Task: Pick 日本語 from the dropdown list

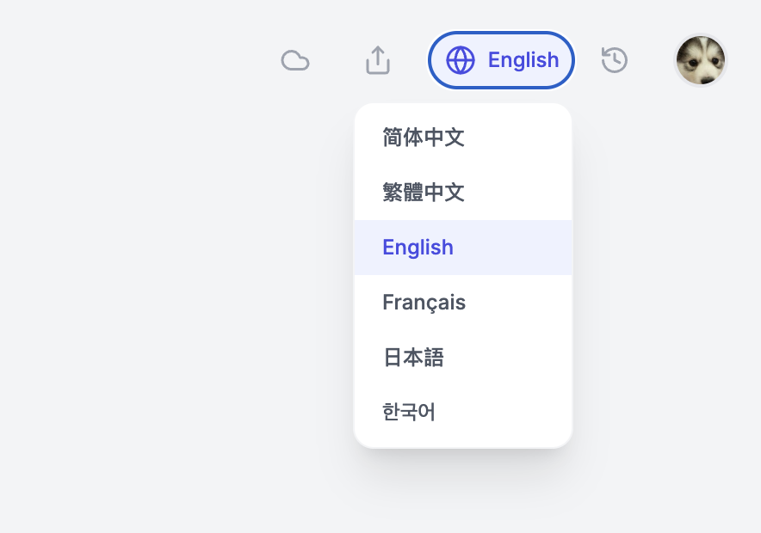Action: (413, 358)
